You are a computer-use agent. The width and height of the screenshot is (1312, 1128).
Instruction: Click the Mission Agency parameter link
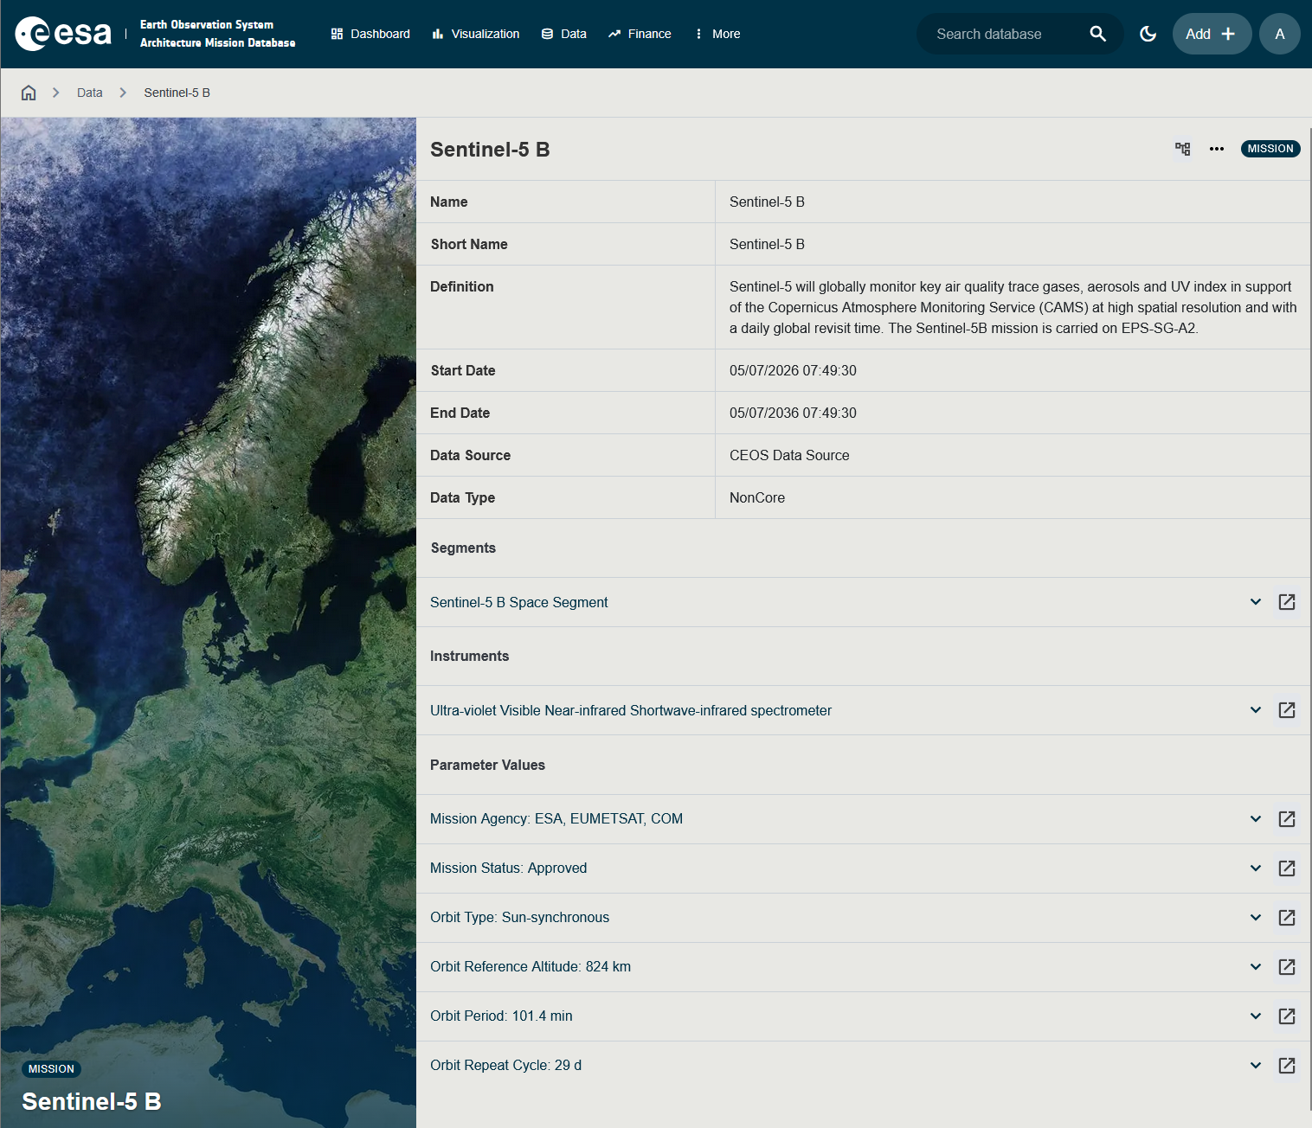(556, 818)
